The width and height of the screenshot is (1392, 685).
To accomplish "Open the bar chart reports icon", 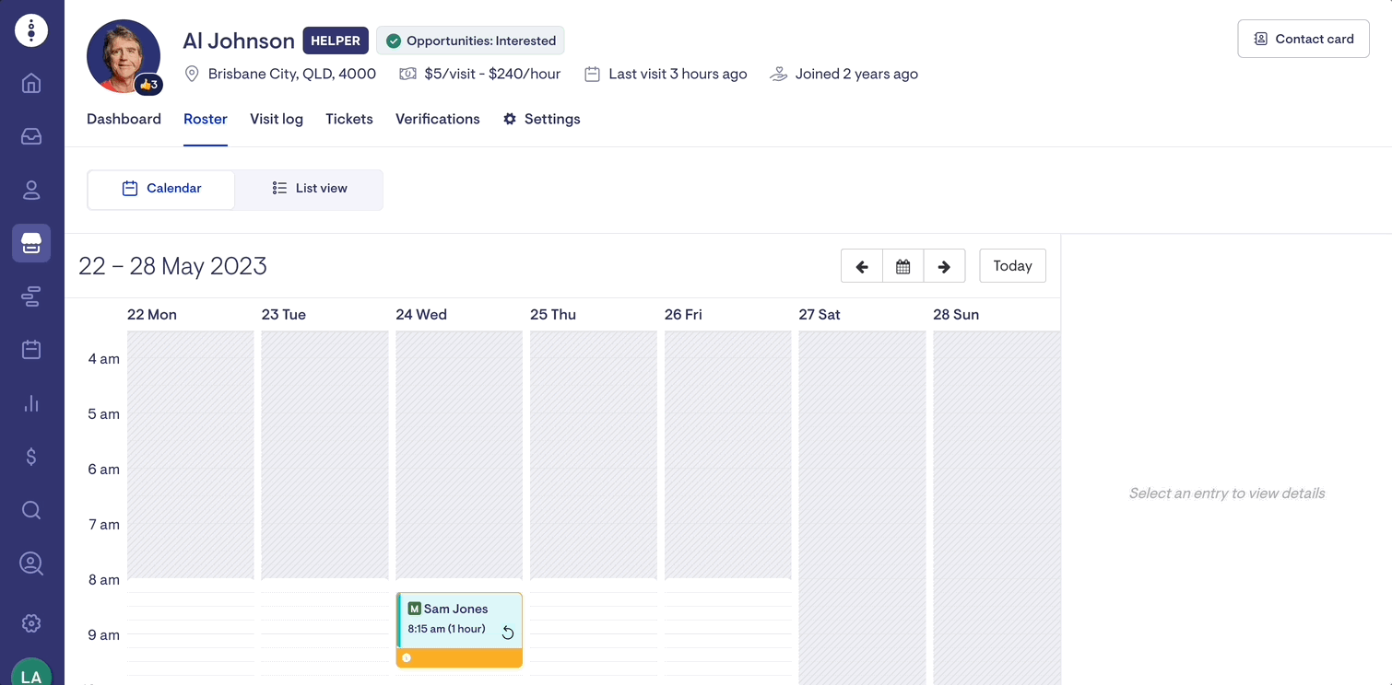I will tap(31, 403).
